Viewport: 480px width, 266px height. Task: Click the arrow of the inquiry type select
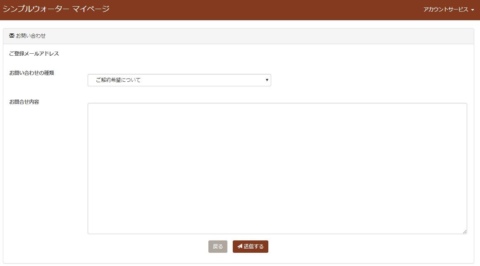267,80
